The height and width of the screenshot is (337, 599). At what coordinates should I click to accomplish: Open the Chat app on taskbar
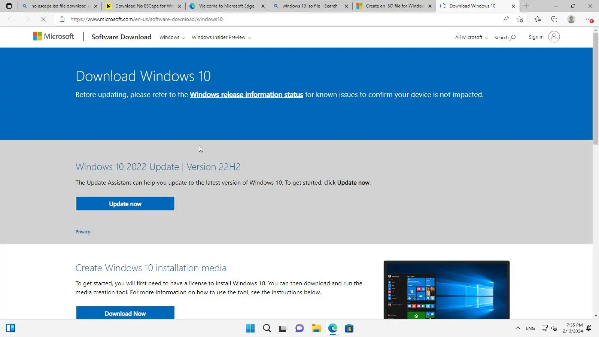click(x=299, y=328)
